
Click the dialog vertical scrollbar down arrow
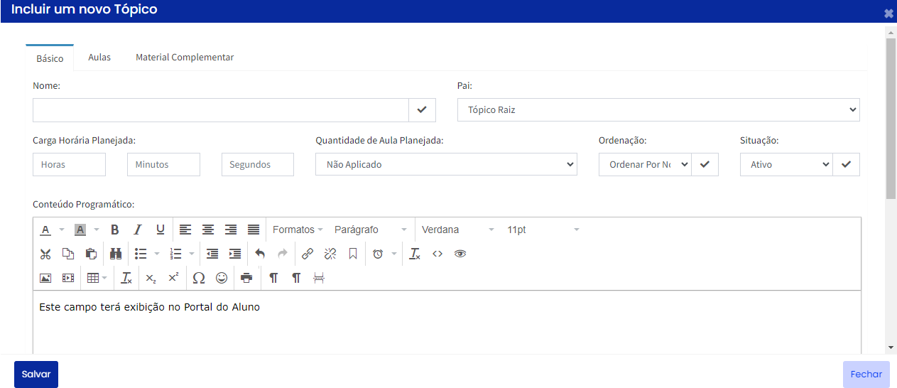pos(891,347)
